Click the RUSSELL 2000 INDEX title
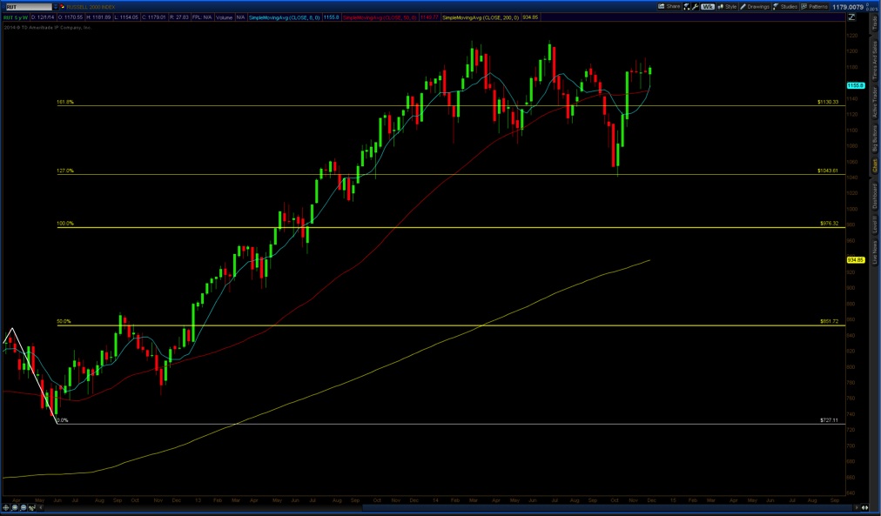 [91, 7]
